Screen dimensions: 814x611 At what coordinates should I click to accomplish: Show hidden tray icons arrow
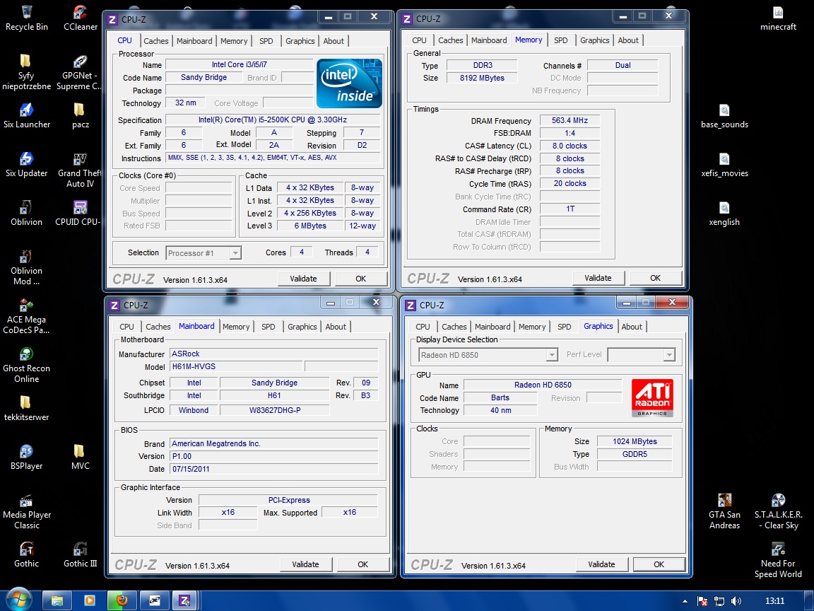pyautogui.click(x=685, y=601)
